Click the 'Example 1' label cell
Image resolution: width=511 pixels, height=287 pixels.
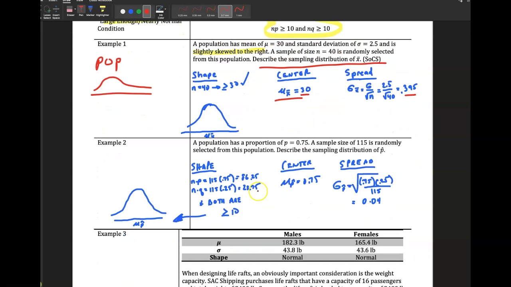[112, 44]
